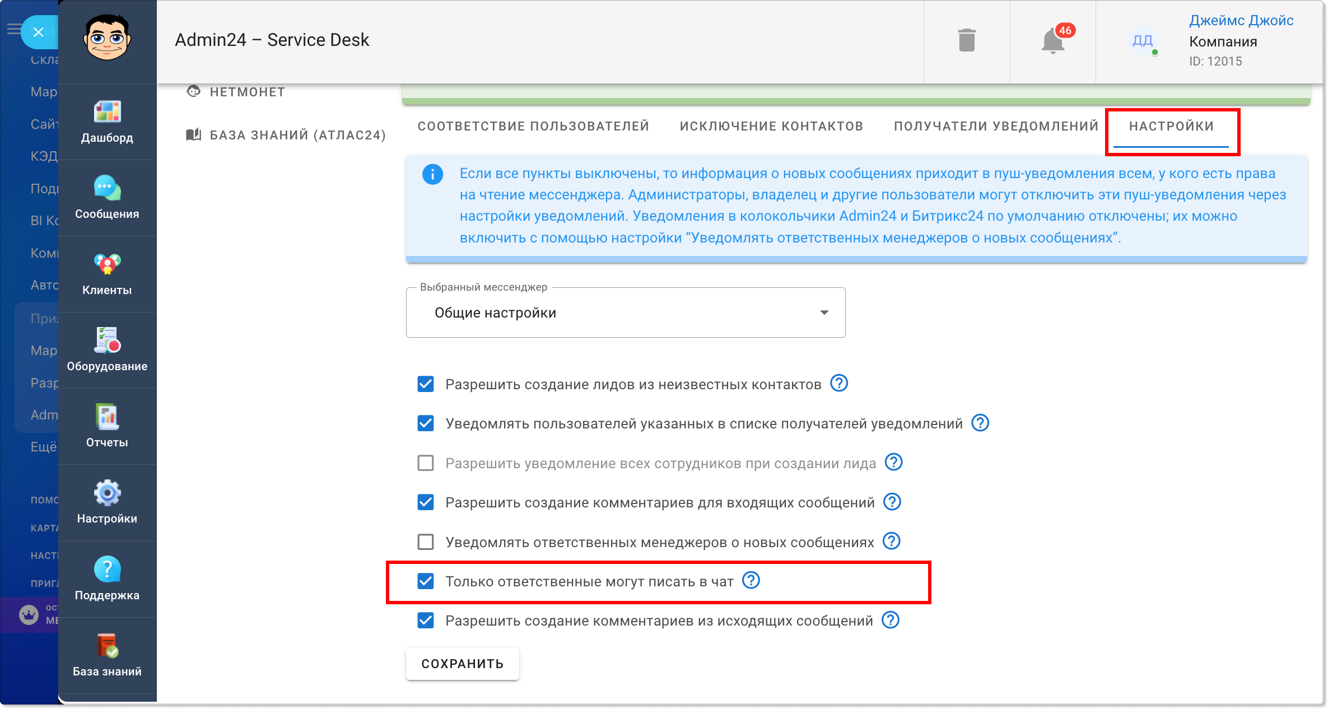Click the Сохранить button
The height and width of the screenshot is (709, 1328).
463,664
